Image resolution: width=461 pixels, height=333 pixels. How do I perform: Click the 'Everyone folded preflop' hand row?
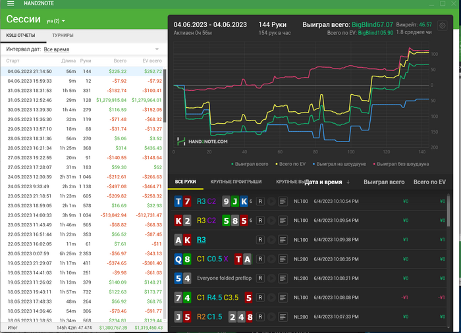(309, 278)
